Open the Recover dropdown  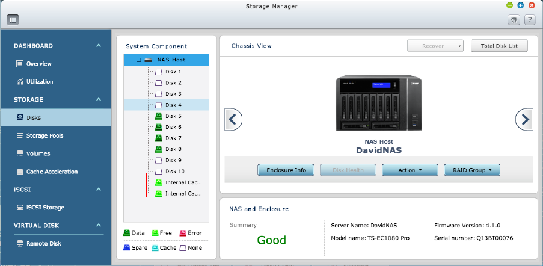click(x=435, y=46)
